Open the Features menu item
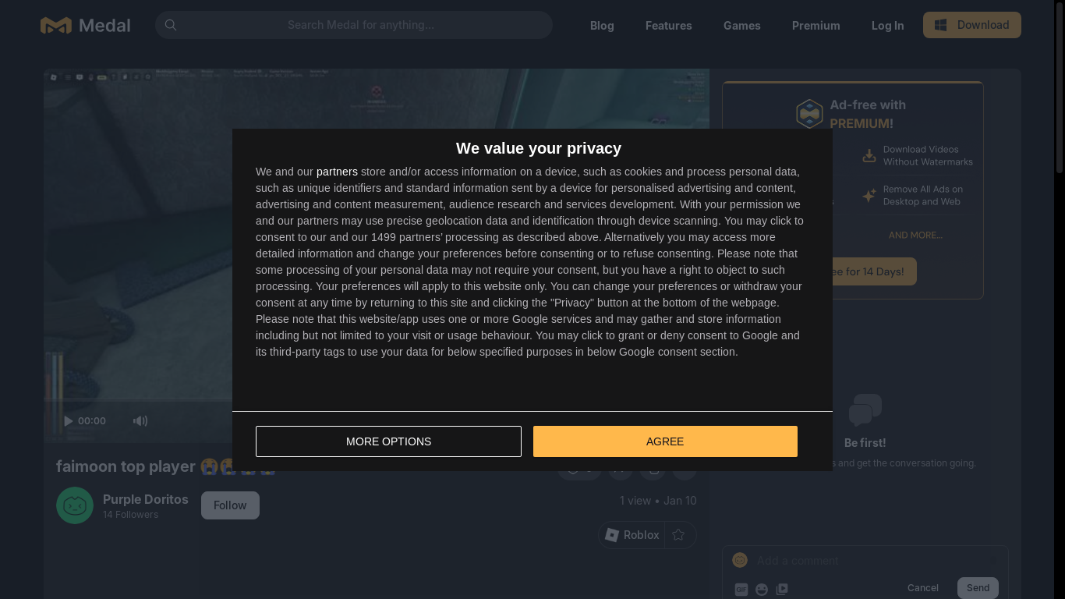This screenshot has height=599, width=1065. [668, 26]
